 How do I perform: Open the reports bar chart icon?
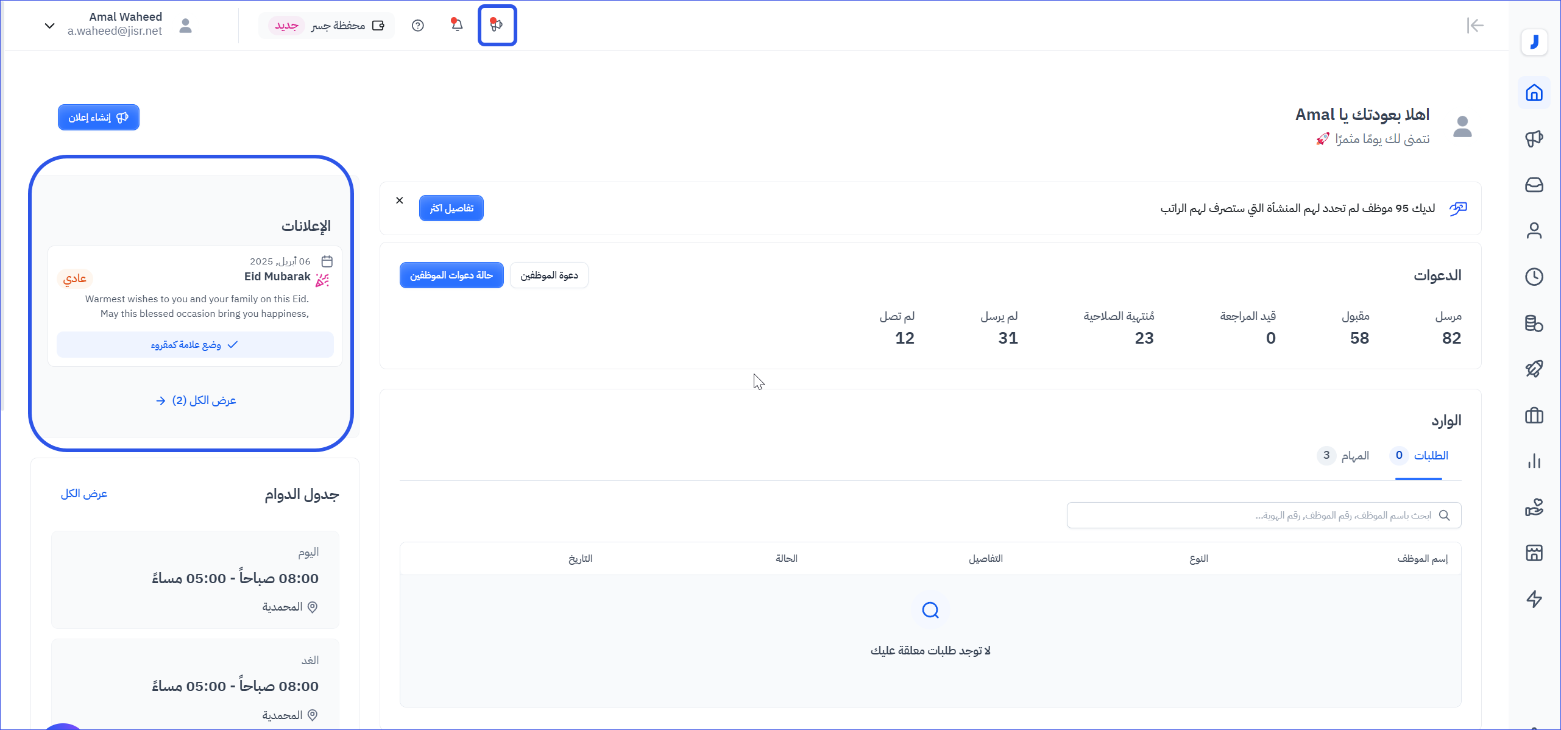pos(1534,461)
